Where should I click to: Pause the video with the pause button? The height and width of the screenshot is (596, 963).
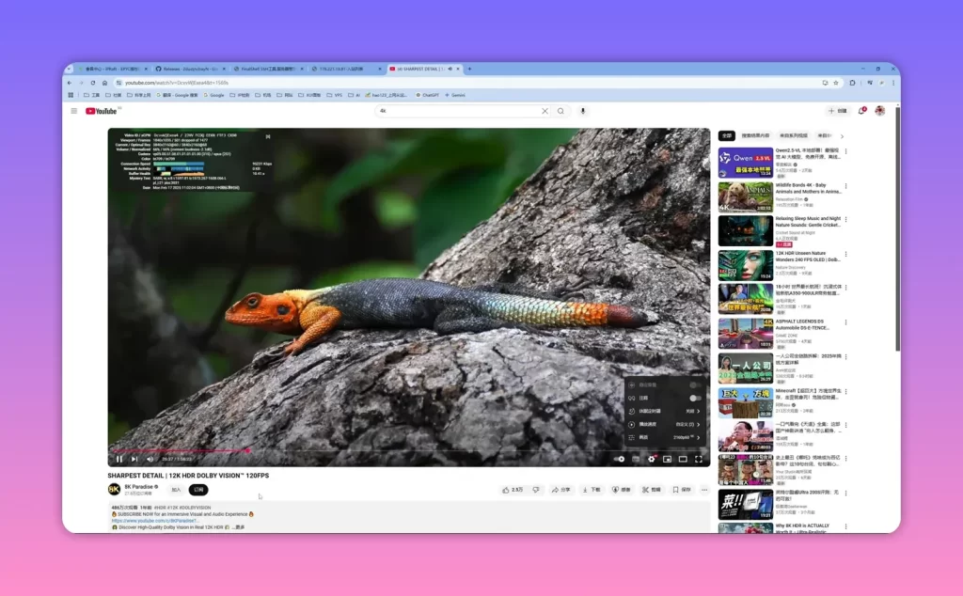pyautogui.click(x=119, y=459)
